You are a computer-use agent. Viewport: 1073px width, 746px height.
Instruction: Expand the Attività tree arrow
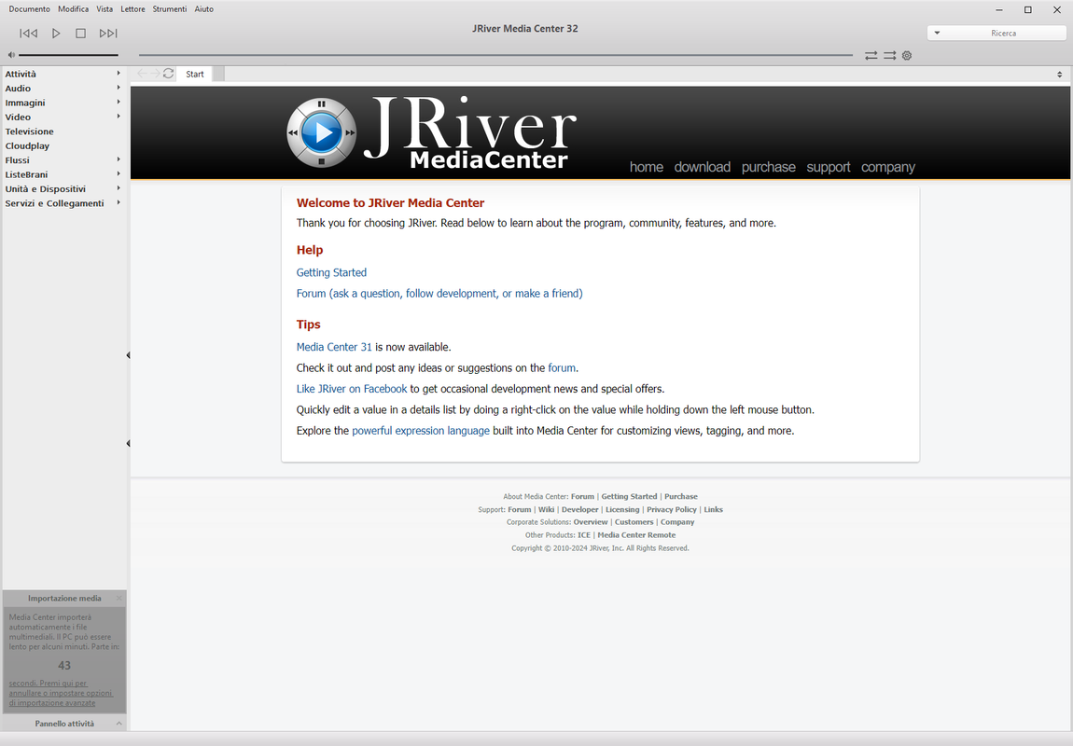point(118,73)
